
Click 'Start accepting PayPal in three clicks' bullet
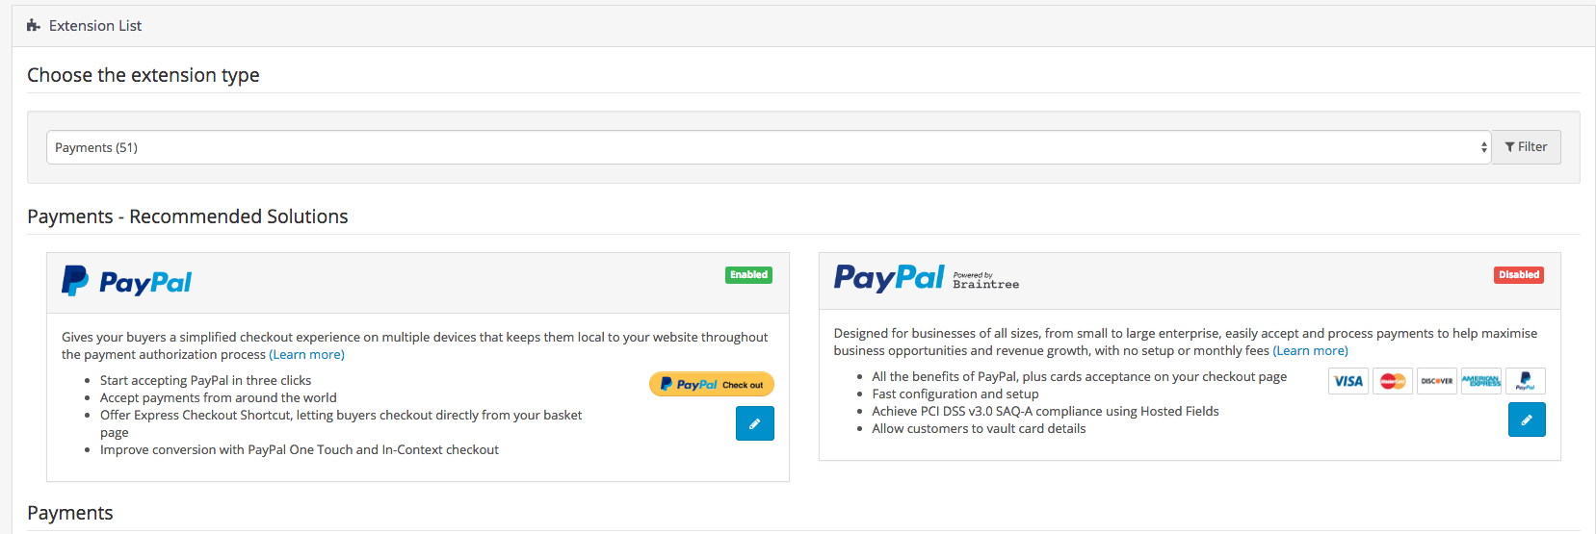206,380
